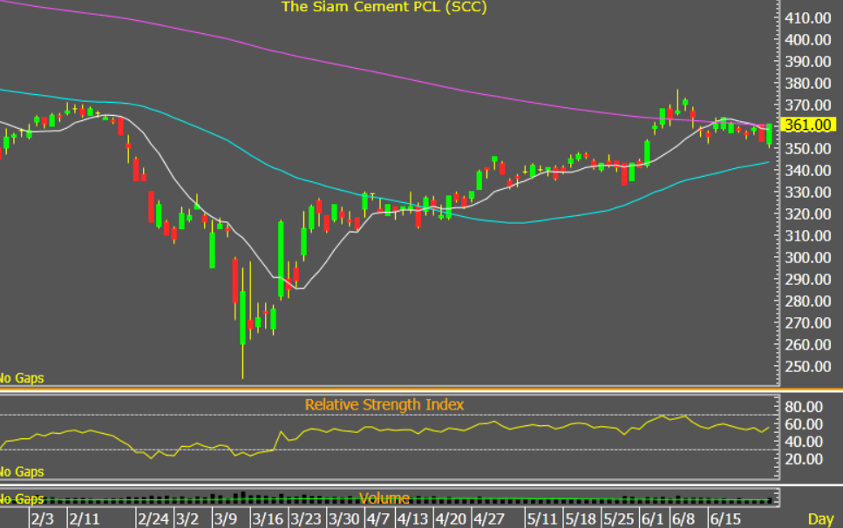Click the 3/16 date marker

coord(268,519)
